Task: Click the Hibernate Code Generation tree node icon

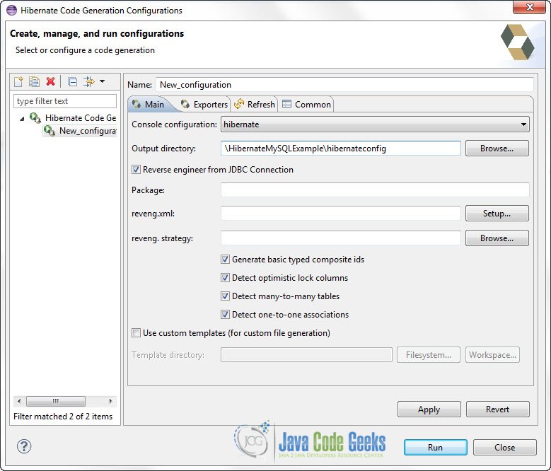Action: pos(35,117)
